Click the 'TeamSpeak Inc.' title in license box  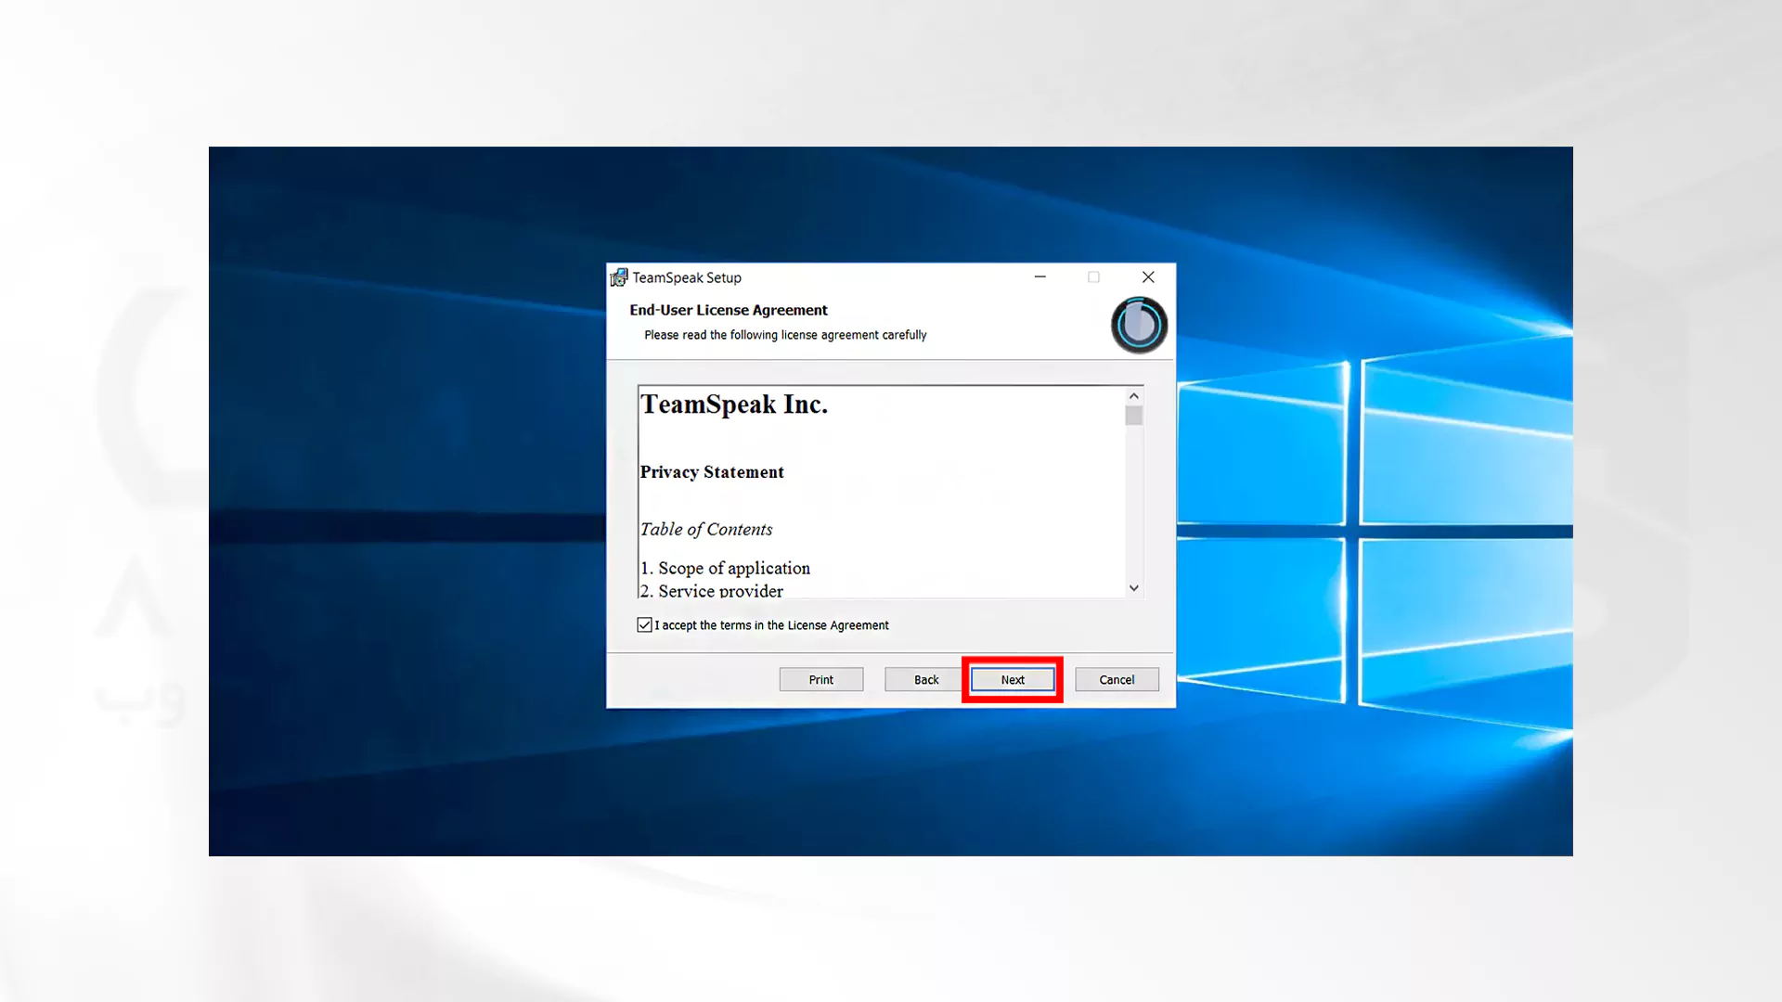[x=734, y=405]
